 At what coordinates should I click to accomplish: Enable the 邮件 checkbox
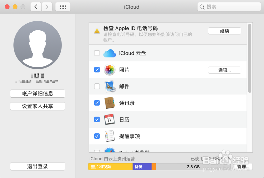pyautogui.click(x=97, y=86)
